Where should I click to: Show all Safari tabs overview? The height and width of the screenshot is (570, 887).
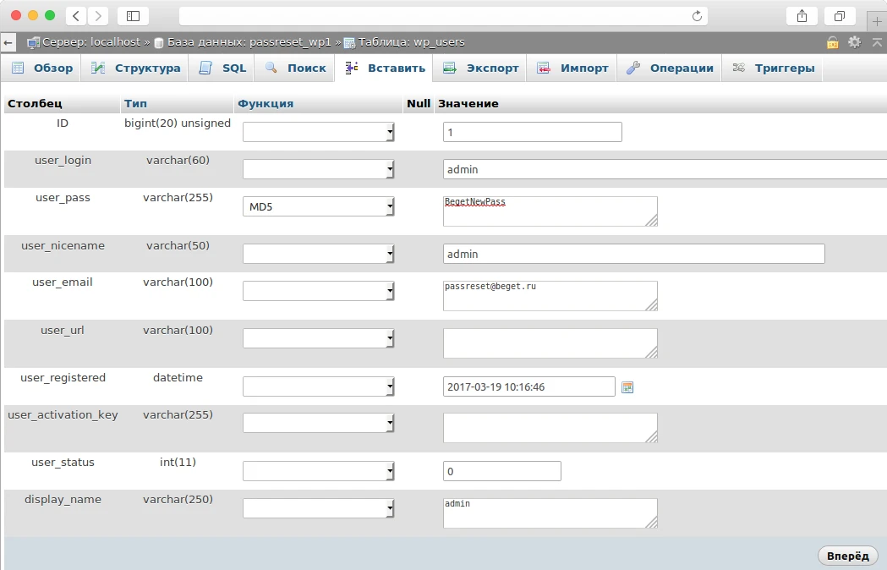pos(840,16)
